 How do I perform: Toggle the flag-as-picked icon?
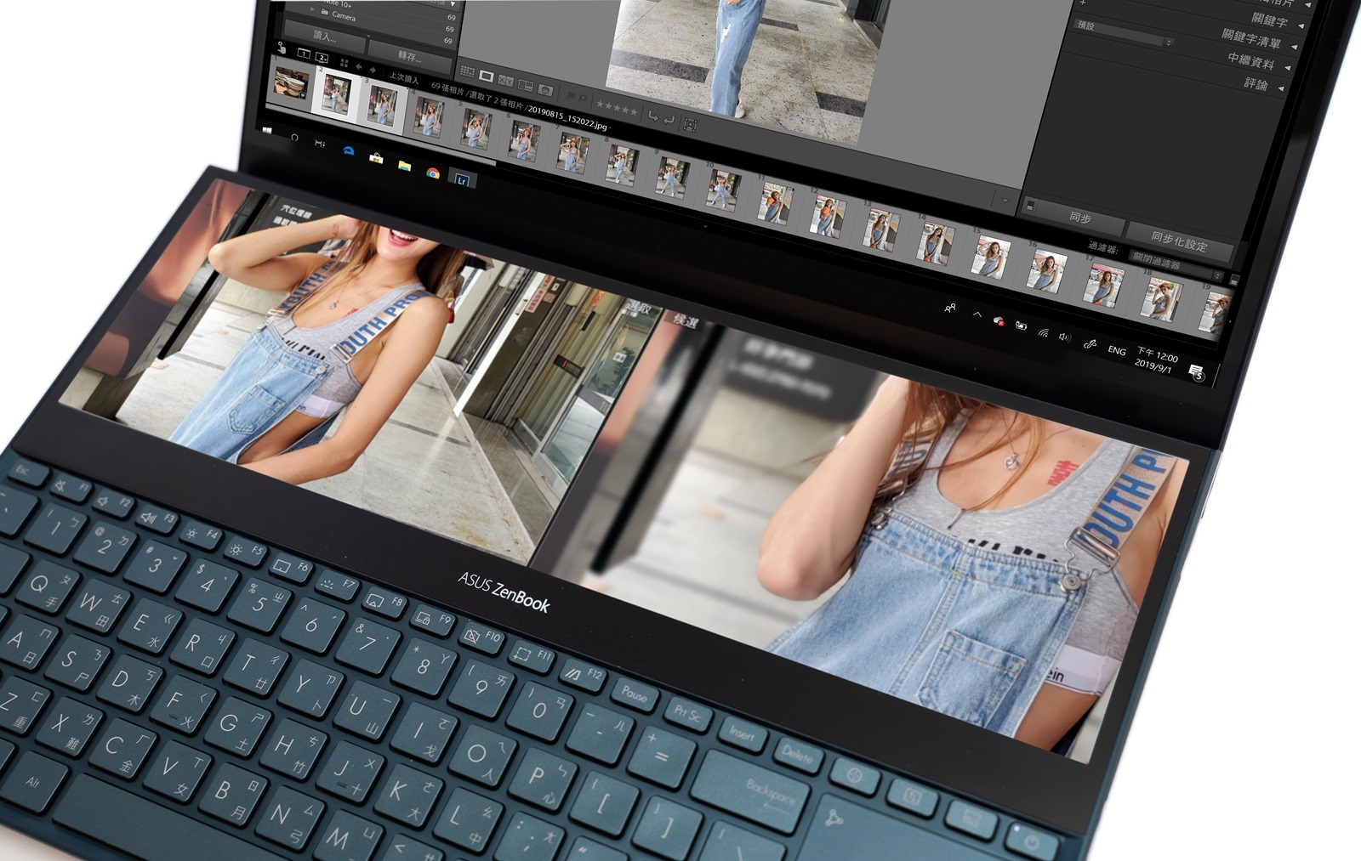pos(572,96)
